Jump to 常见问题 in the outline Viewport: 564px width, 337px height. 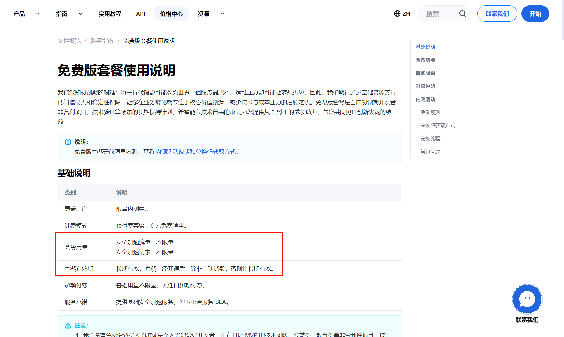point(430,152)
